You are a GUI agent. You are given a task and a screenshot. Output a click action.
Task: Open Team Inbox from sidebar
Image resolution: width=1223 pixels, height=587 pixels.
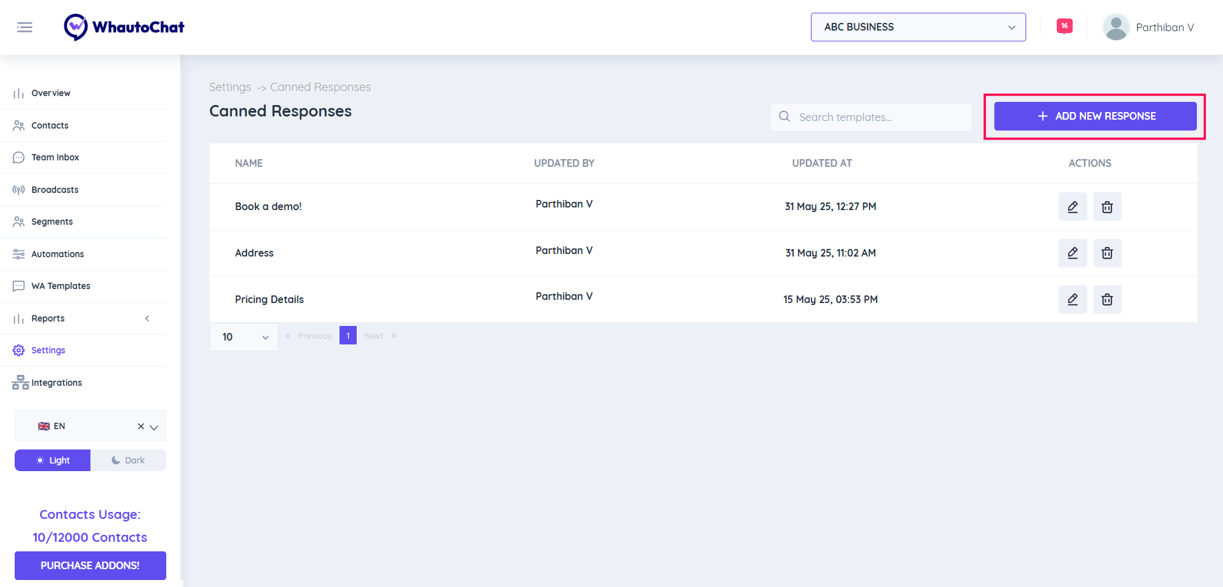click(x=55, y=157)
